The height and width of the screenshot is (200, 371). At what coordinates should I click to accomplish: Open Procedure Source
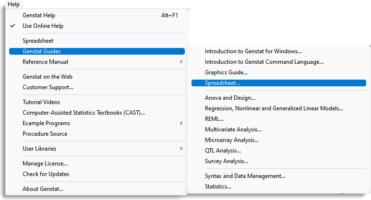pyautogui.click(x=97, y=134)
